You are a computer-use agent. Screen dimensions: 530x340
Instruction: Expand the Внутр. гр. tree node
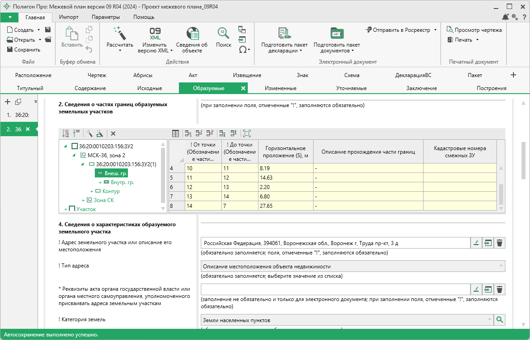[x=100, y=182]
